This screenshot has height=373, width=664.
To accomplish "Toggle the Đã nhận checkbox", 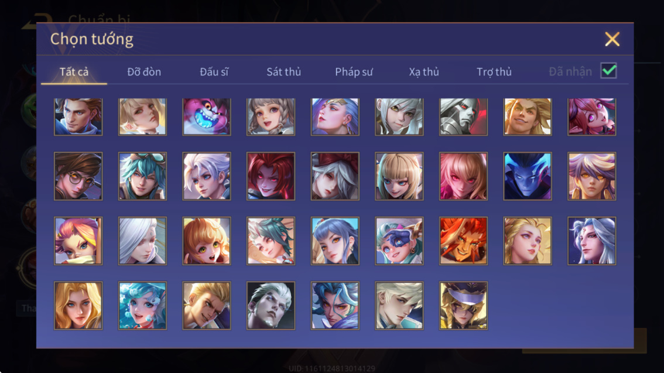I will [x=608, y=71].
